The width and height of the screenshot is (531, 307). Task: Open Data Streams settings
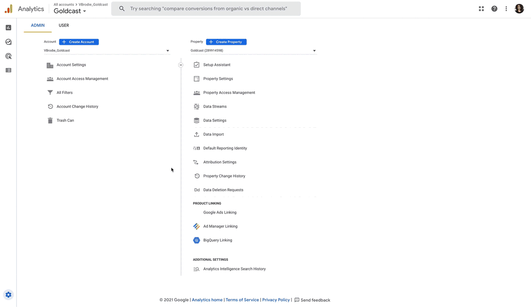(215, 107)
